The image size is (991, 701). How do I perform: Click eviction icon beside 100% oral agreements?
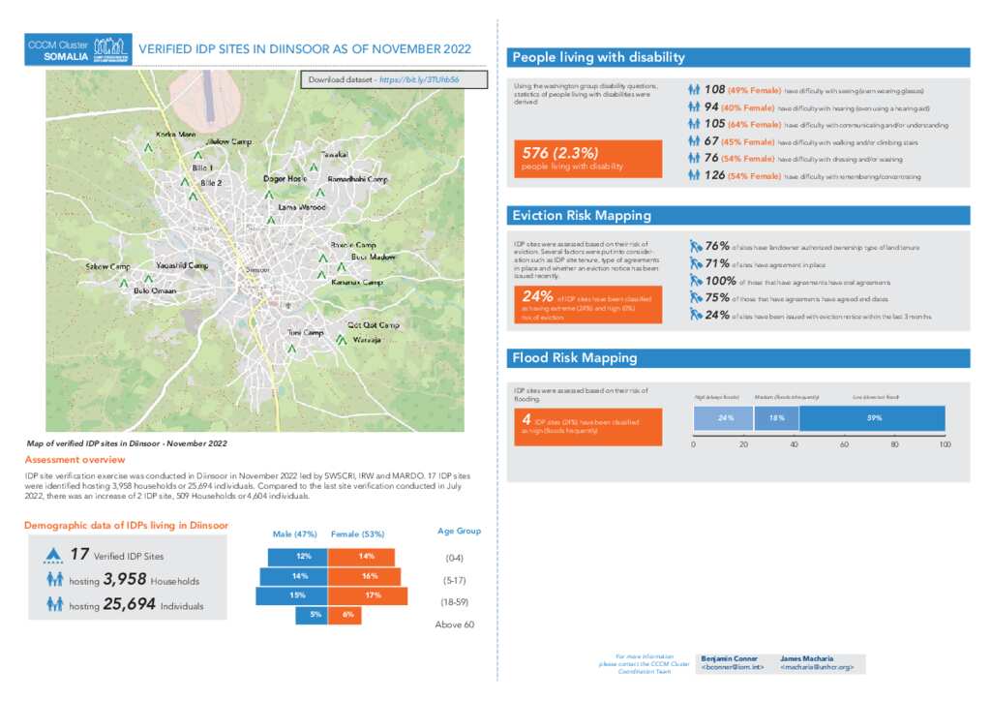click(x=696, y=280)
